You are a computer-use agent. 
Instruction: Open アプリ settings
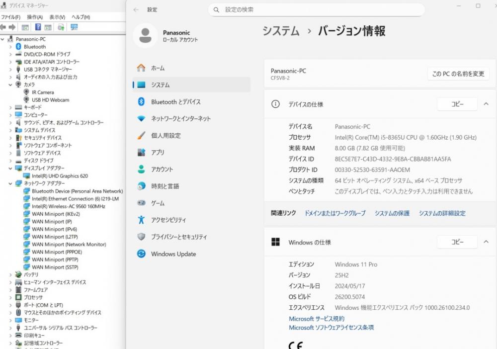(x=191, y=153)
